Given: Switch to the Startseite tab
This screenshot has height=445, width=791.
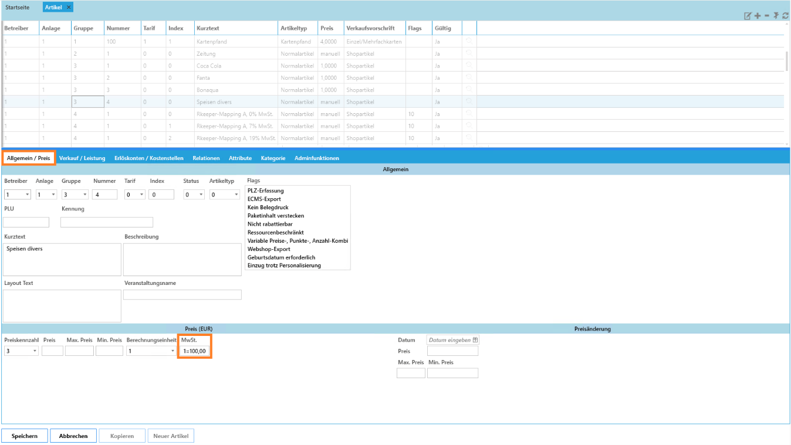Looking at the screenshot, I should [x=17, y=7].
